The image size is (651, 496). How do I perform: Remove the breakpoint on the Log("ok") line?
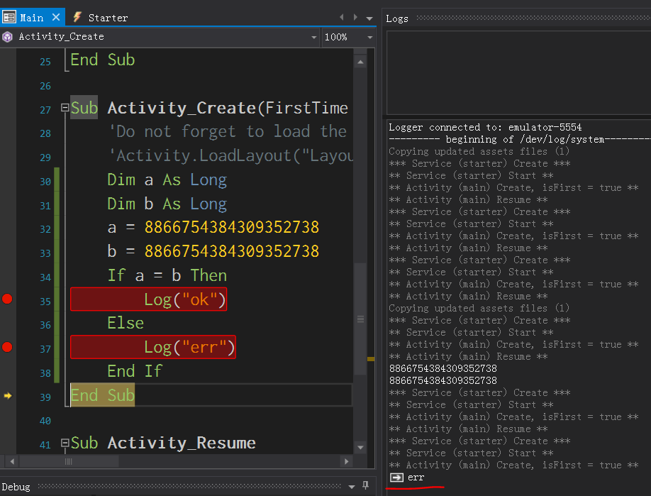(x=7, y=299)
